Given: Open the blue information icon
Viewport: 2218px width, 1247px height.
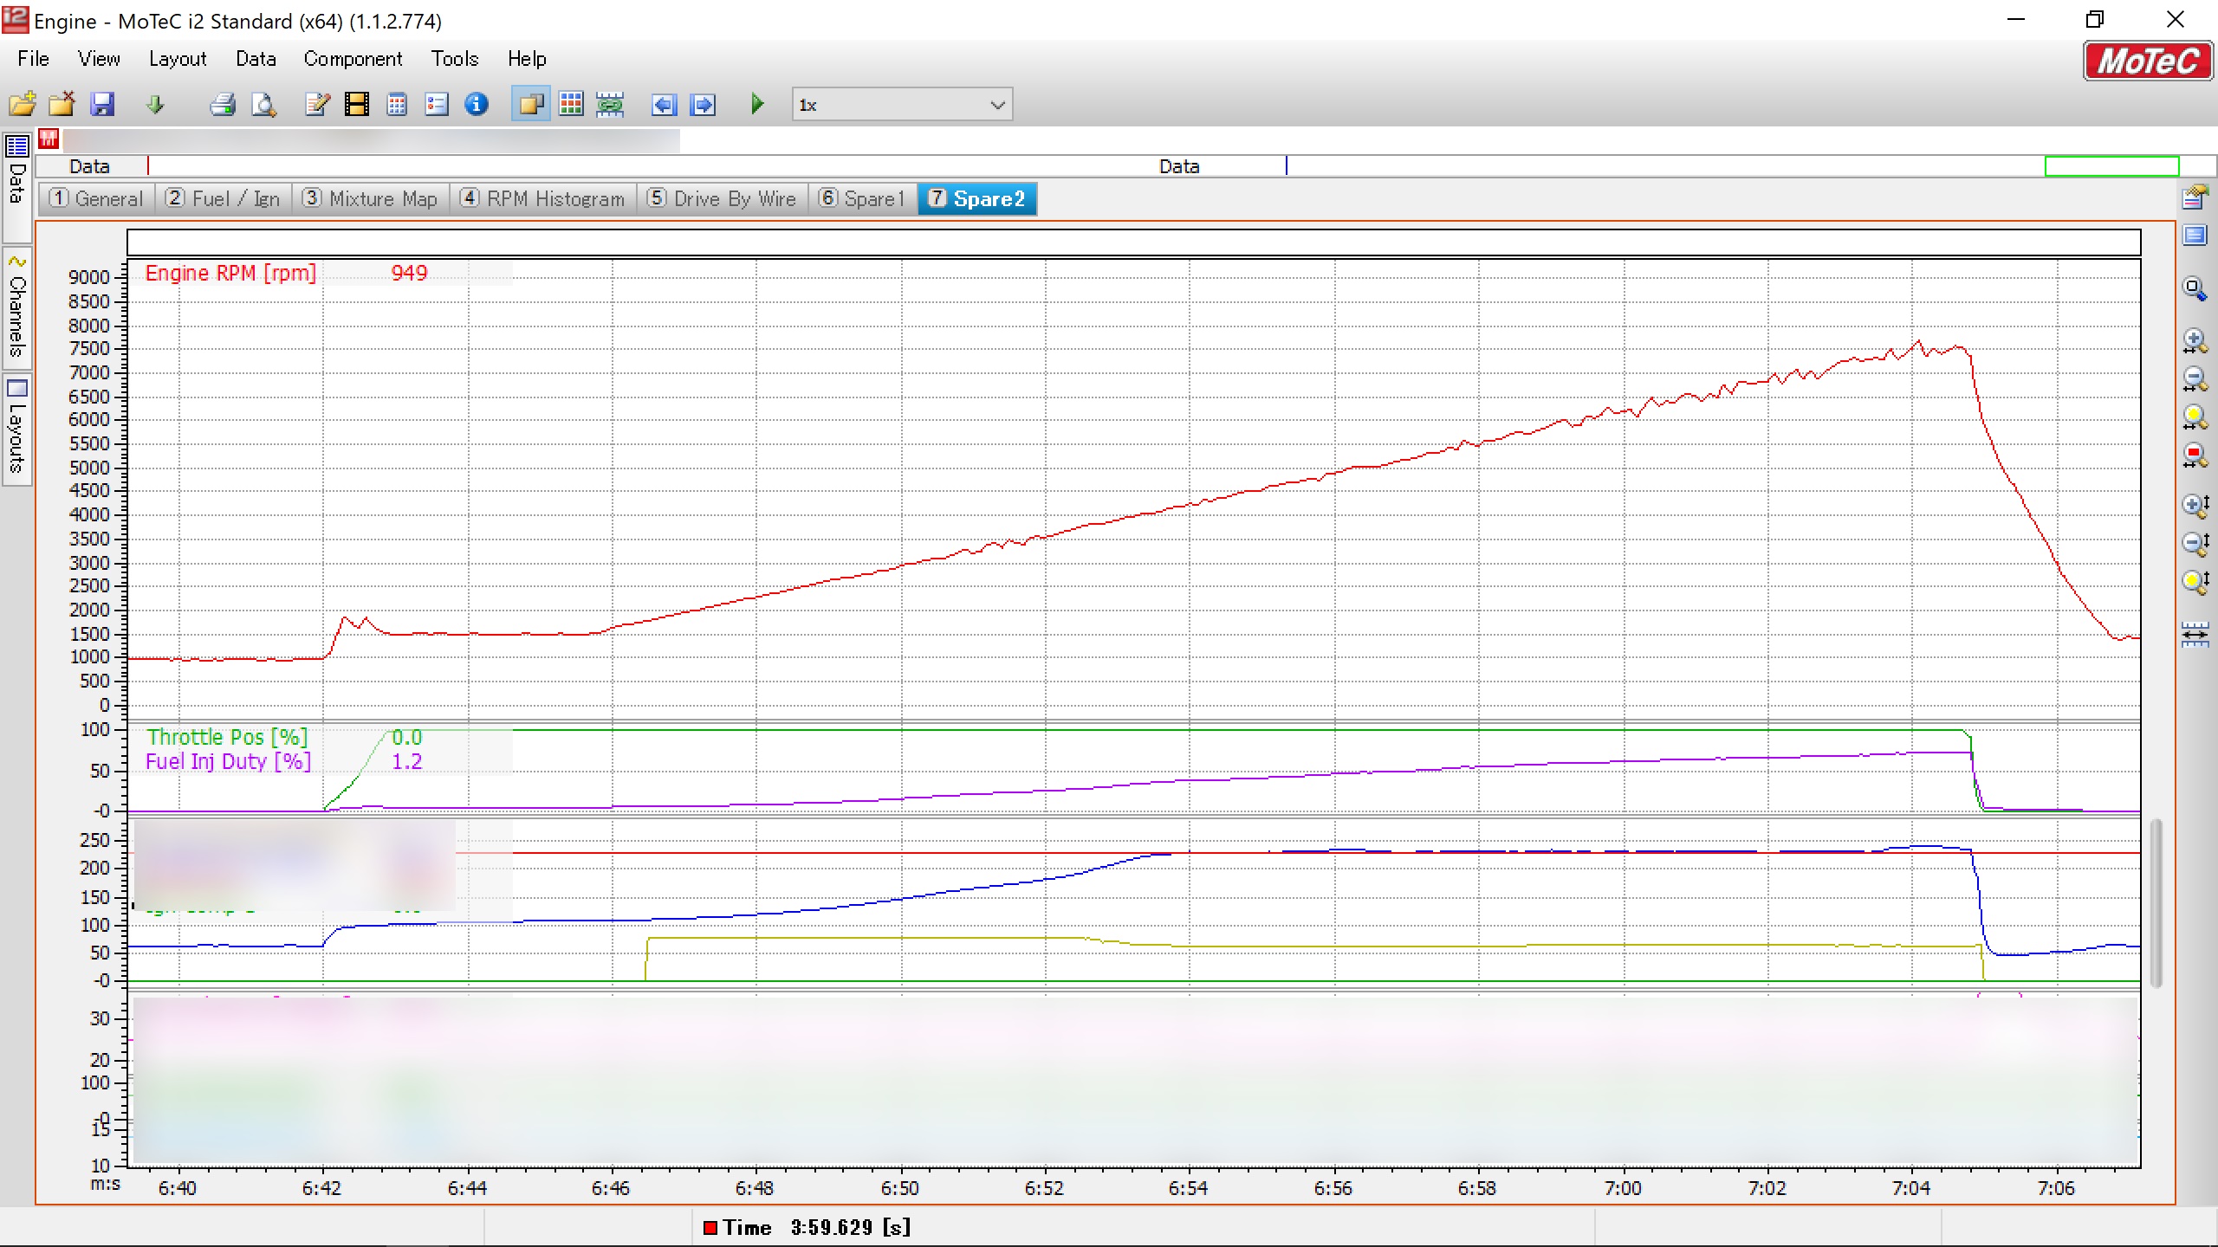Looking at the screenshot, I should click(477, 105).
